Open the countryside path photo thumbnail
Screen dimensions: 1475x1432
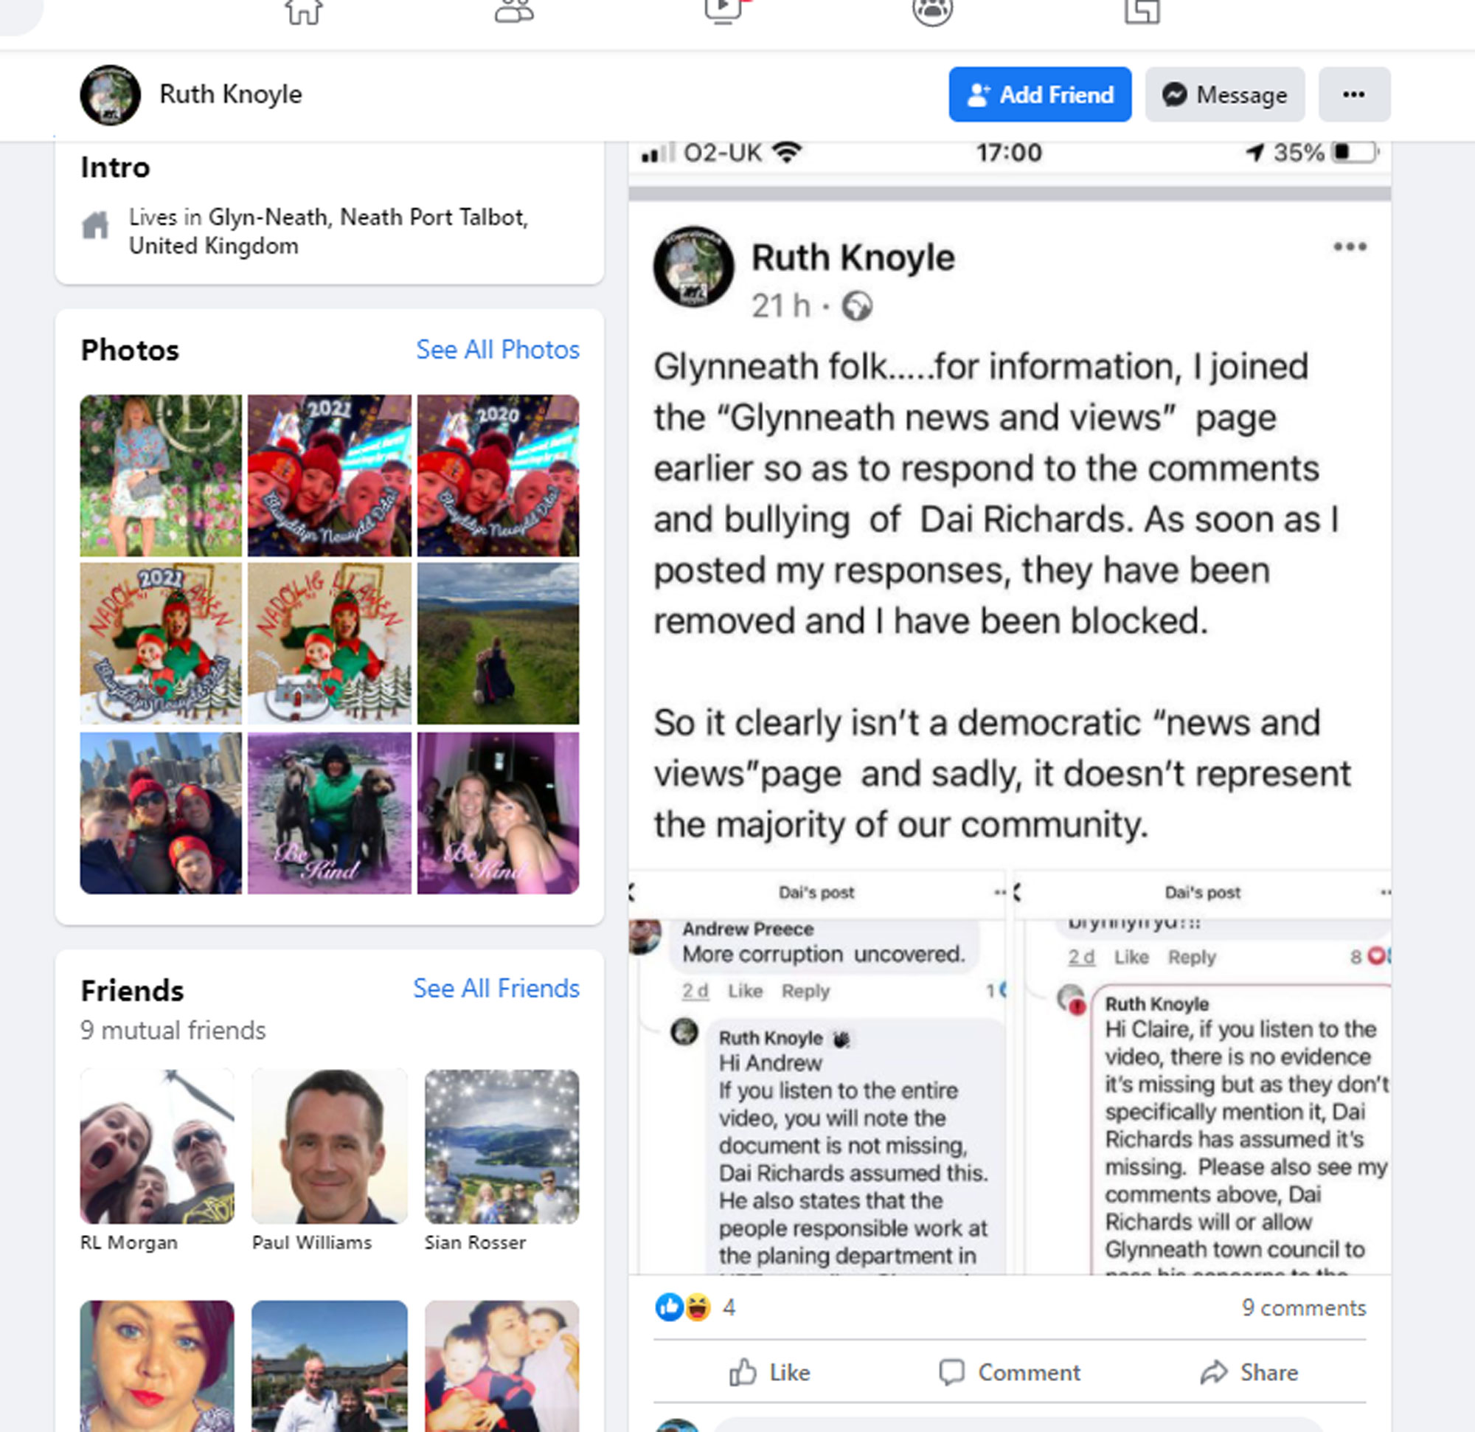[499, 644]
